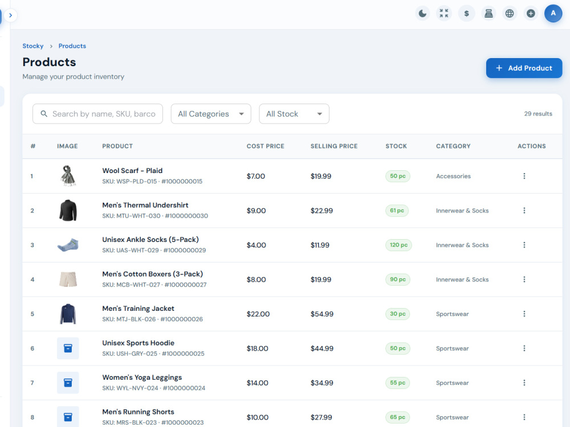Click the PRODUCT column header

[117, 146]
